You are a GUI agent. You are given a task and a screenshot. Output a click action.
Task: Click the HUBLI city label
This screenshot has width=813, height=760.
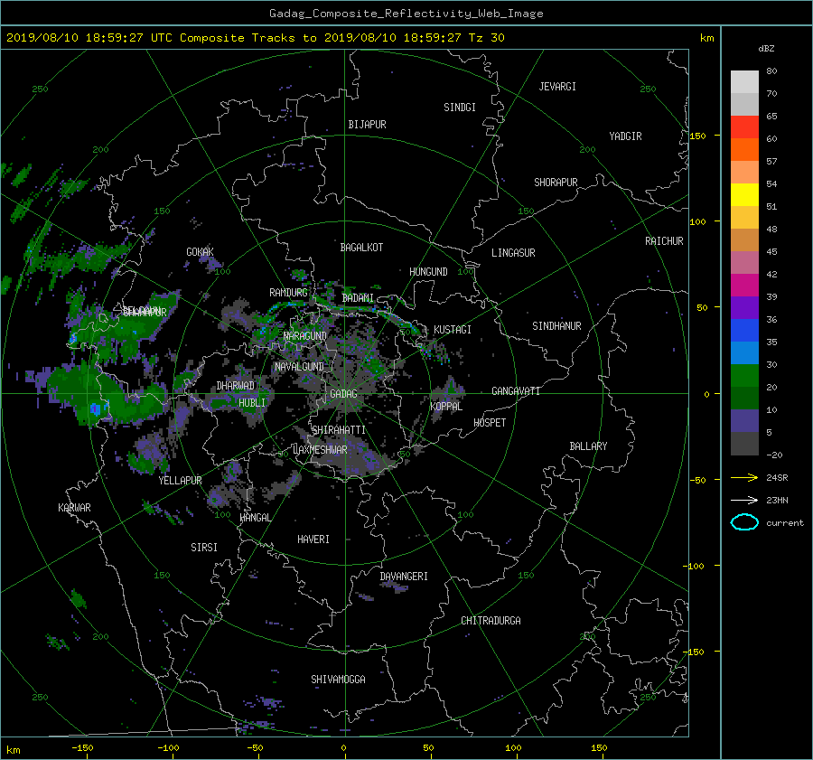point(252,403)
